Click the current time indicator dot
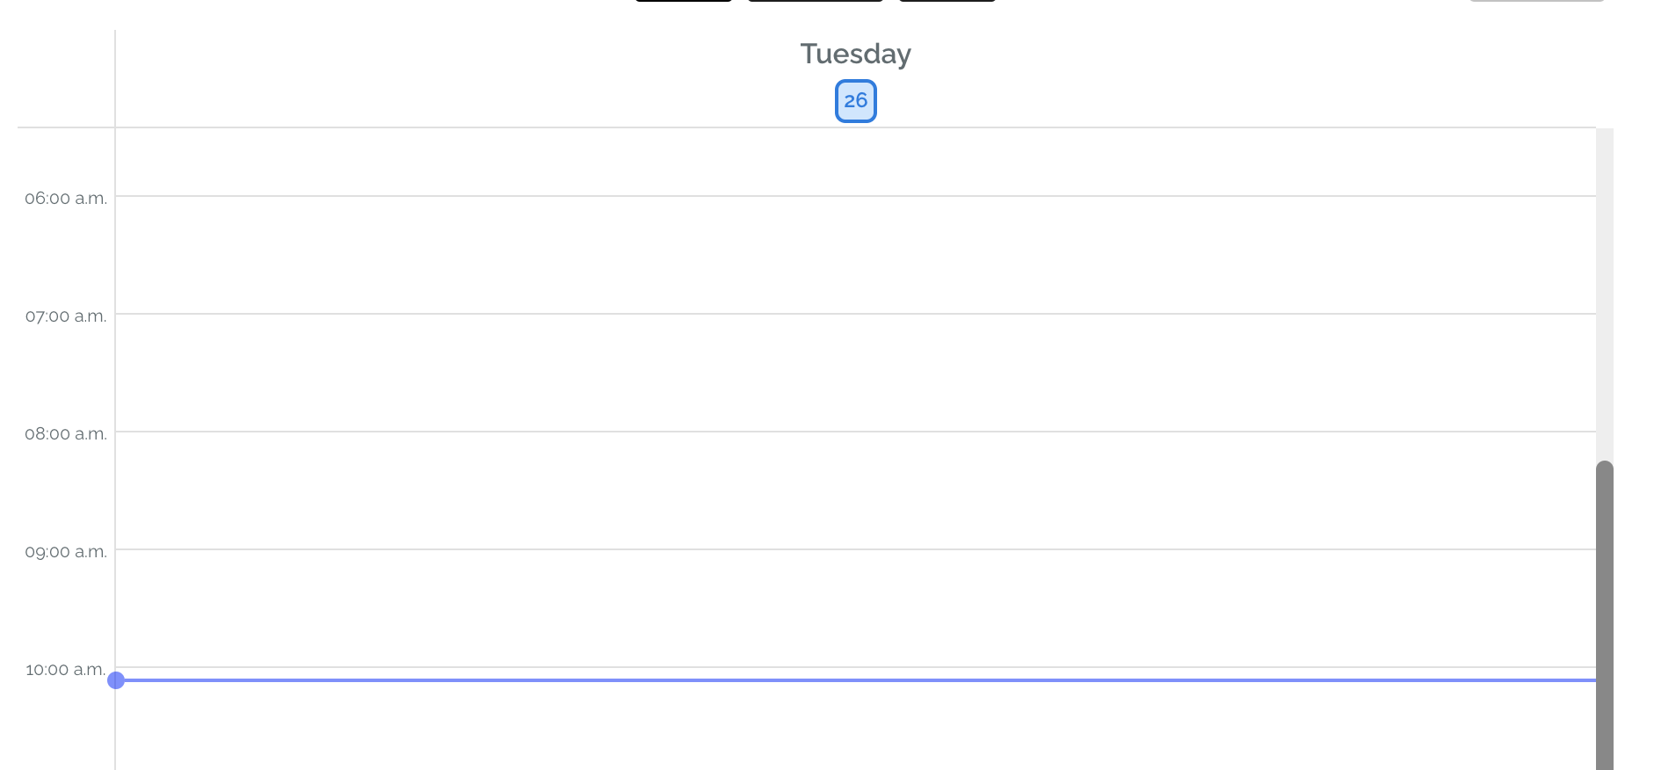Screen dimensions: 1654x770 tap(115, 679)
